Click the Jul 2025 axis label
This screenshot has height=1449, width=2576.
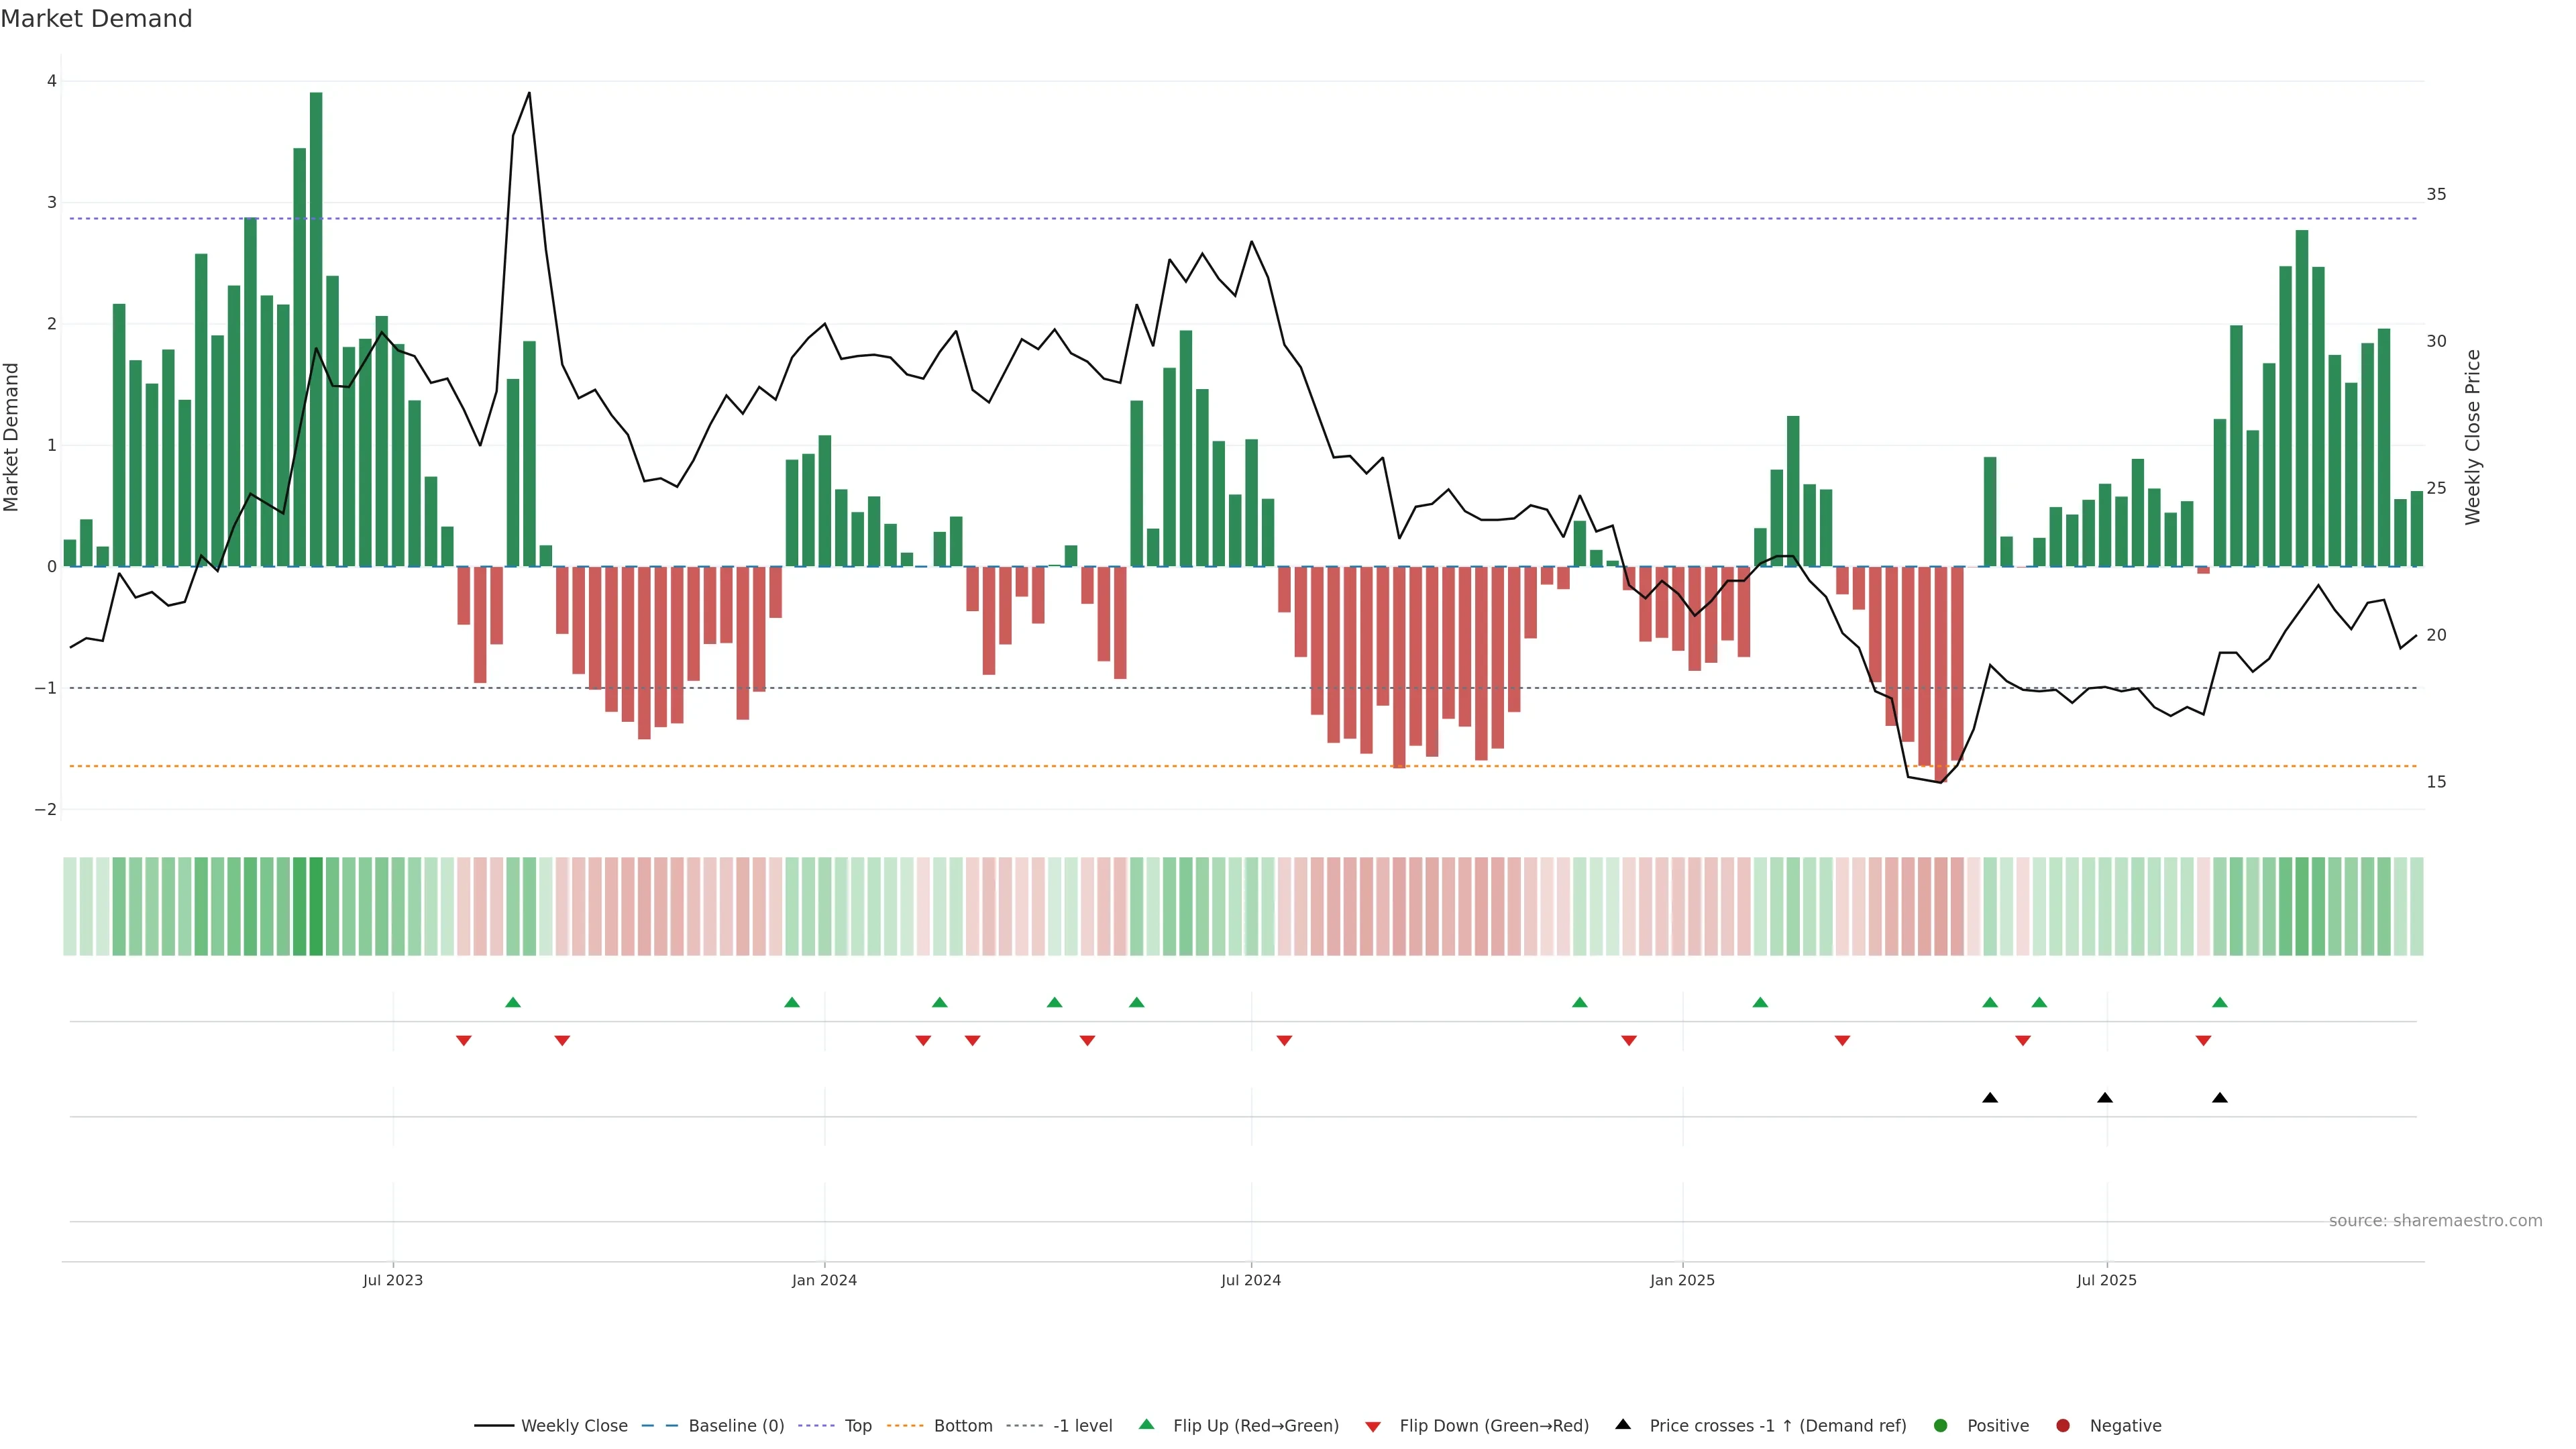[x=2106, y=1280]
